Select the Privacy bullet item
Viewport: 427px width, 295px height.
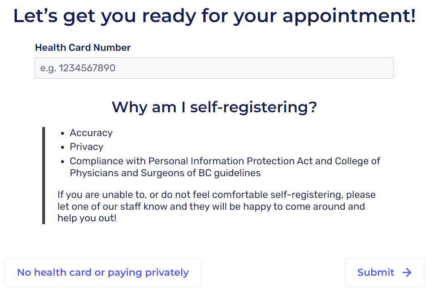pos(86,147)
